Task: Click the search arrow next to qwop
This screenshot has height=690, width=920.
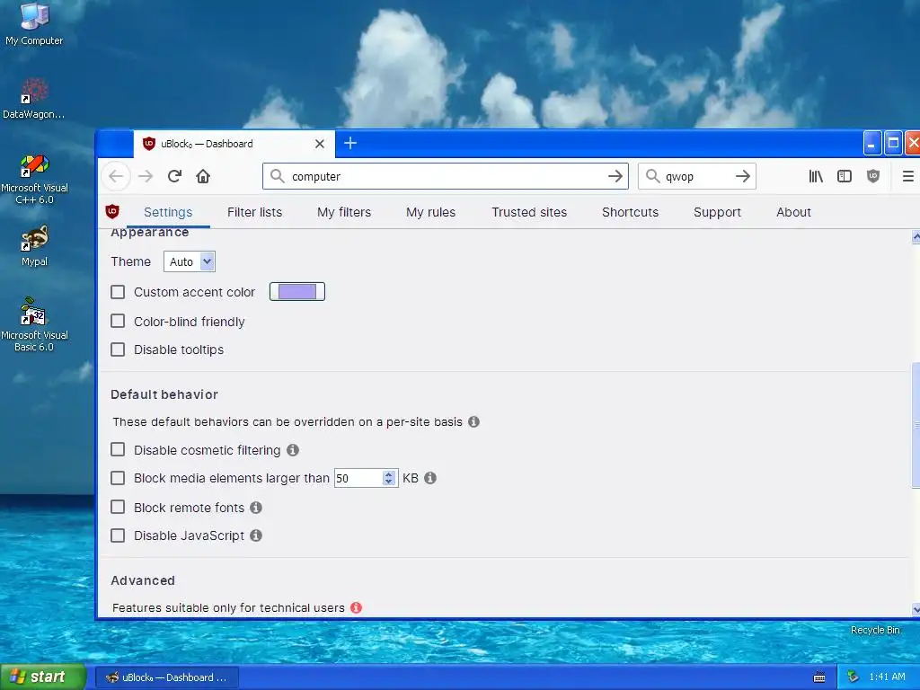Action: coord(743,176)
